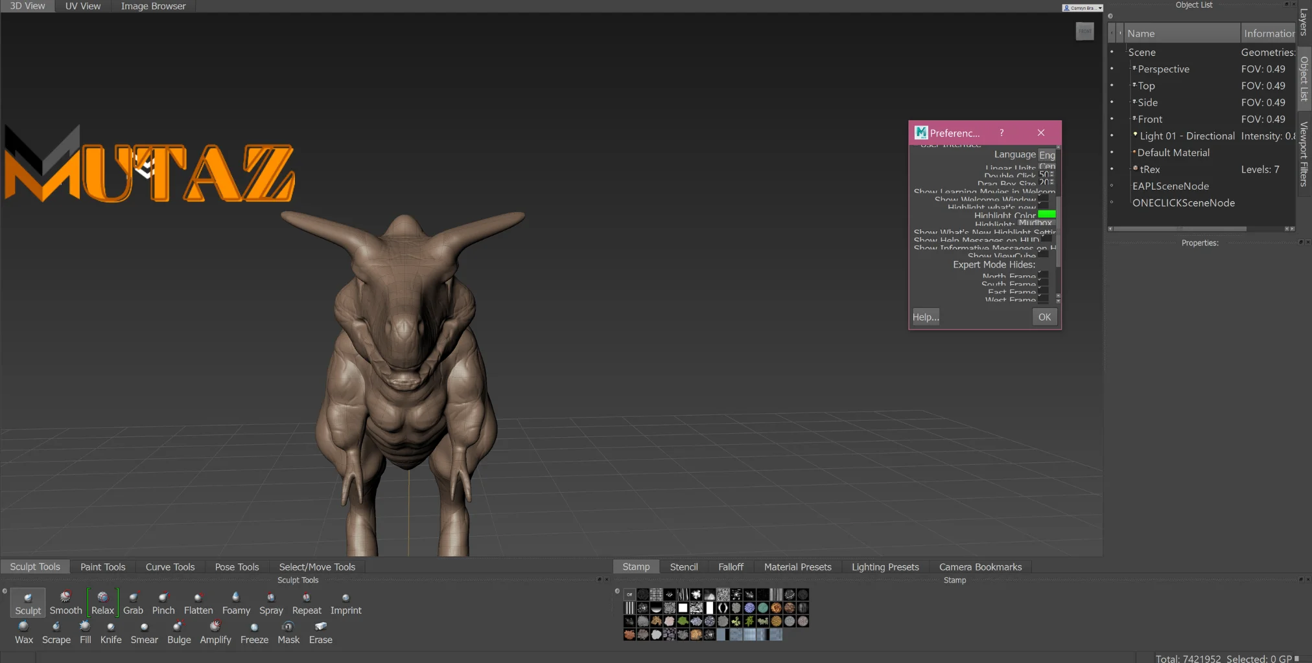This screenshot has height=663, width=1312.
Task: Open the Language dropdown in Preferences
Action: point(1047,155)
